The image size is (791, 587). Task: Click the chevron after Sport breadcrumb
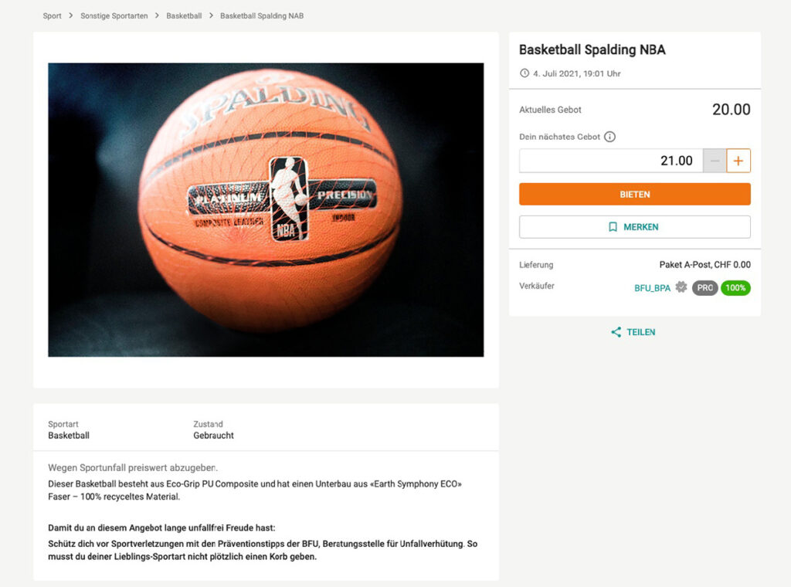point(70,15)
